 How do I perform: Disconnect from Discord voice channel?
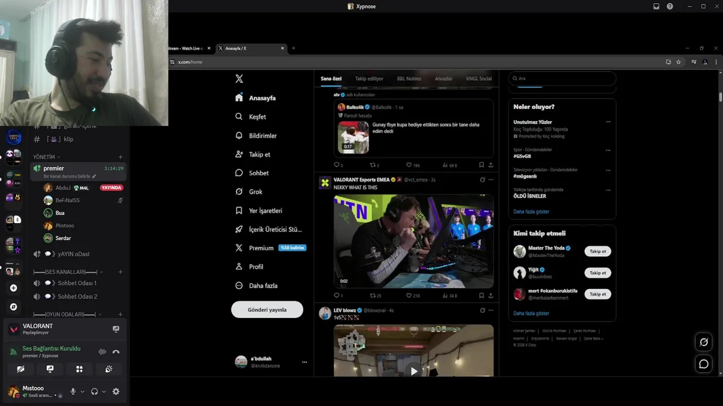(116, 352)
